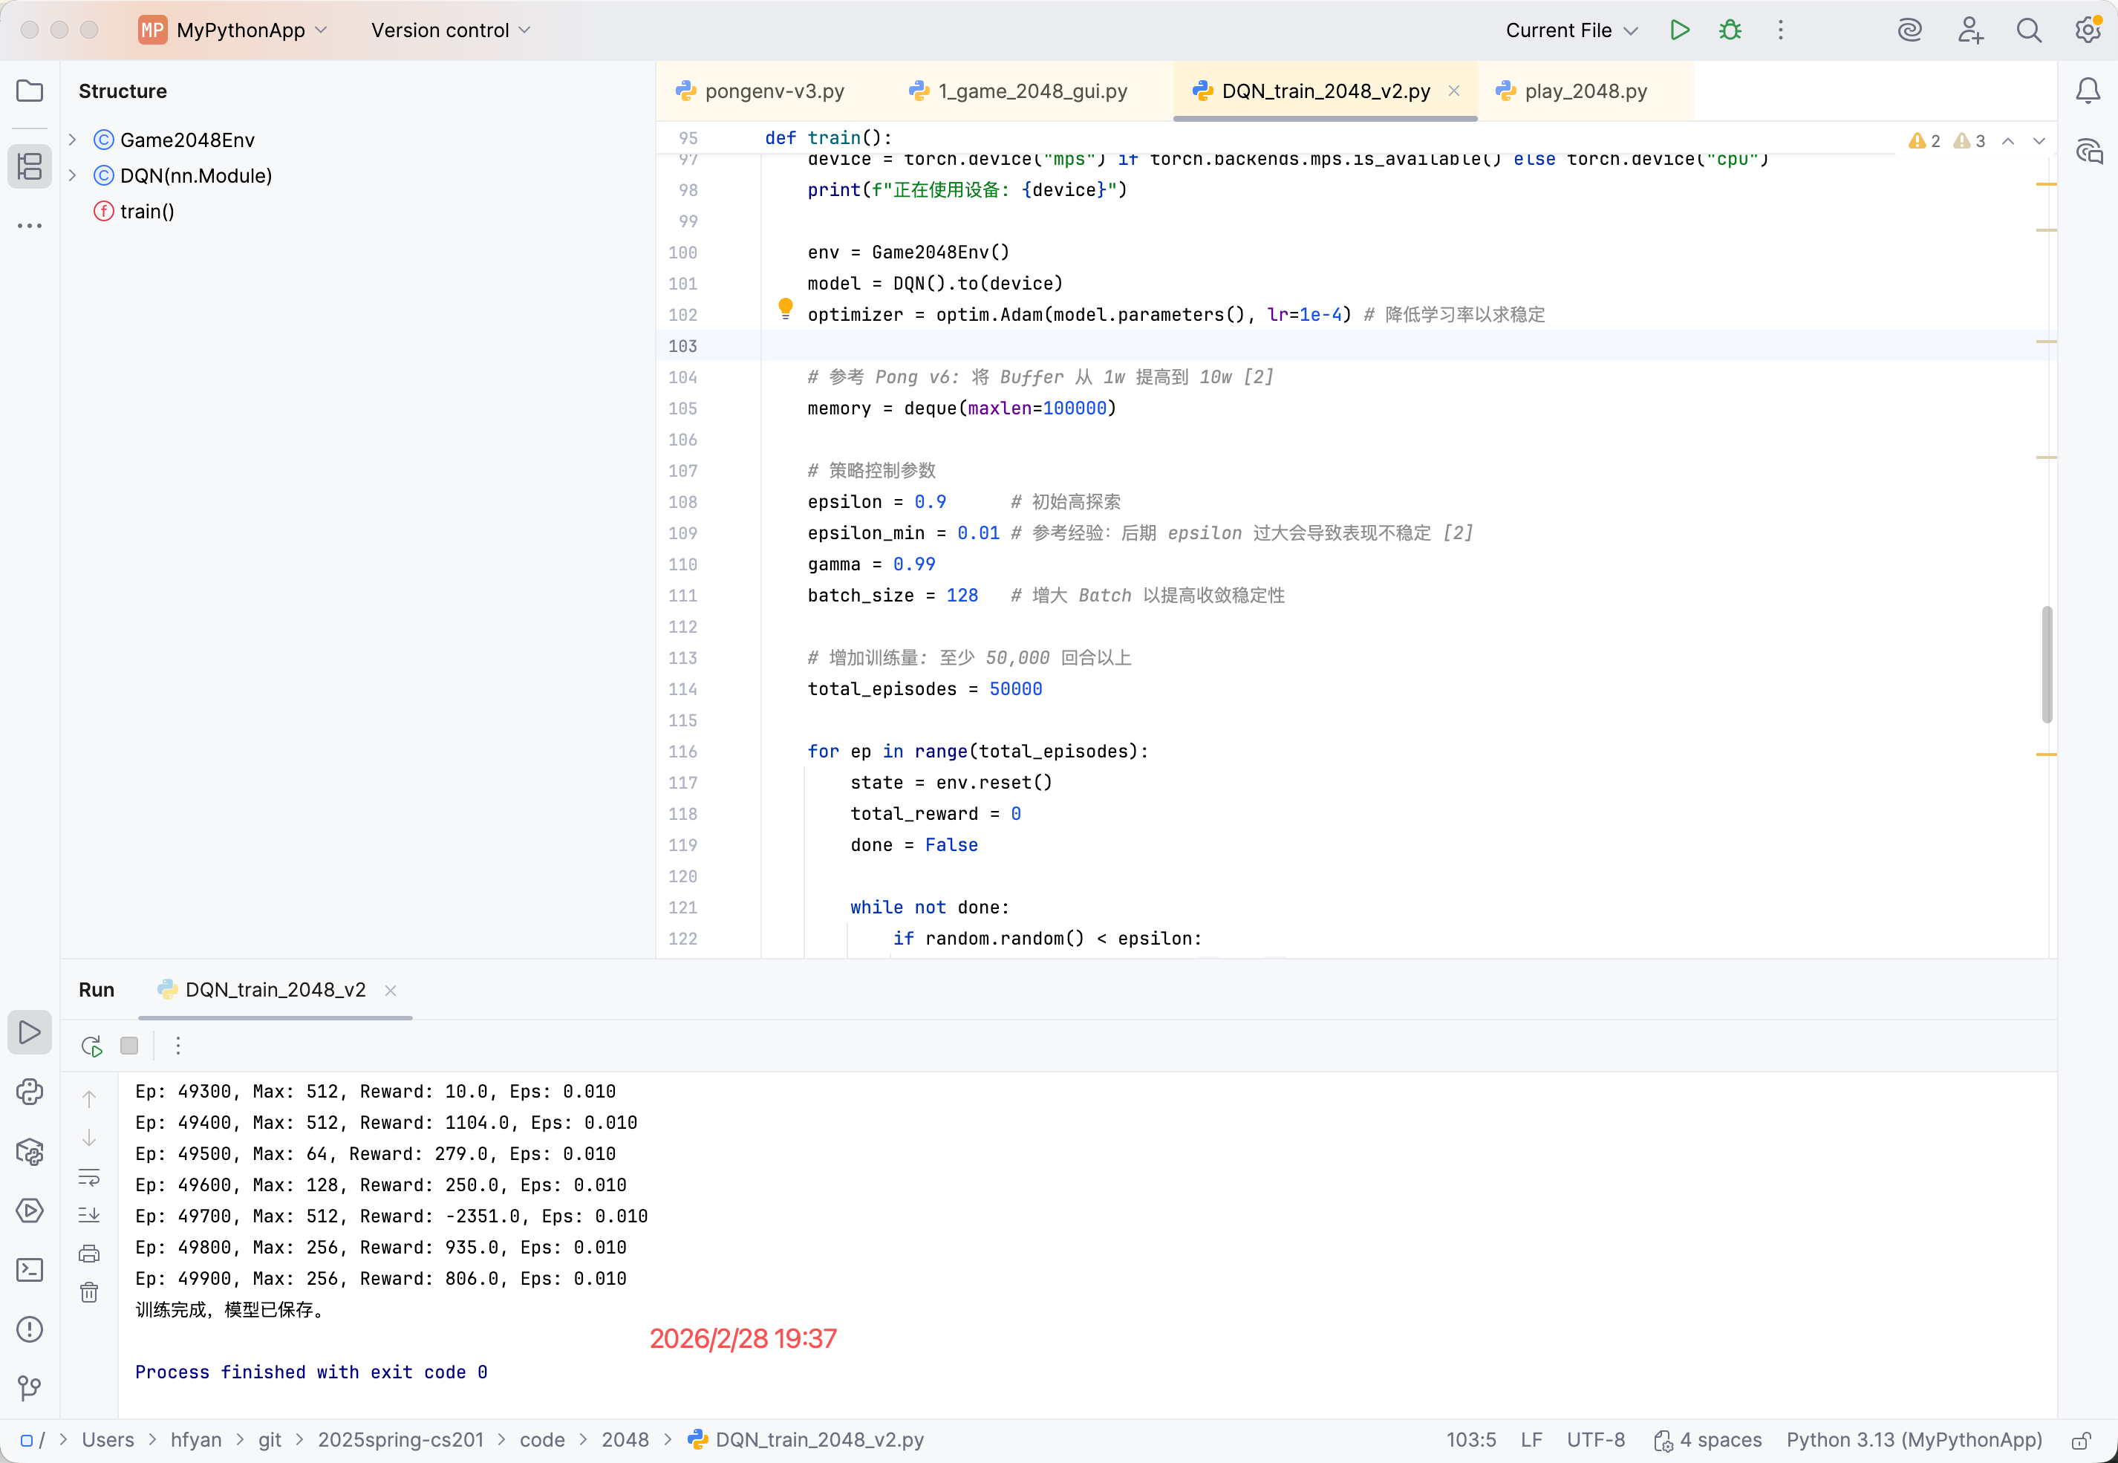2118x1463 pixels.
Task: Open Code With Me add user icon
Action: [x=1970, y=30]
